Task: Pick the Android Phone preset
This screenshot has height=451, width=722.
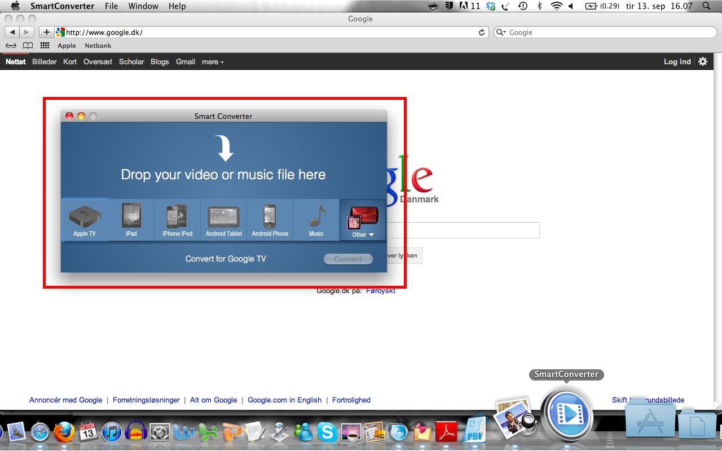Action: point(270,220)
